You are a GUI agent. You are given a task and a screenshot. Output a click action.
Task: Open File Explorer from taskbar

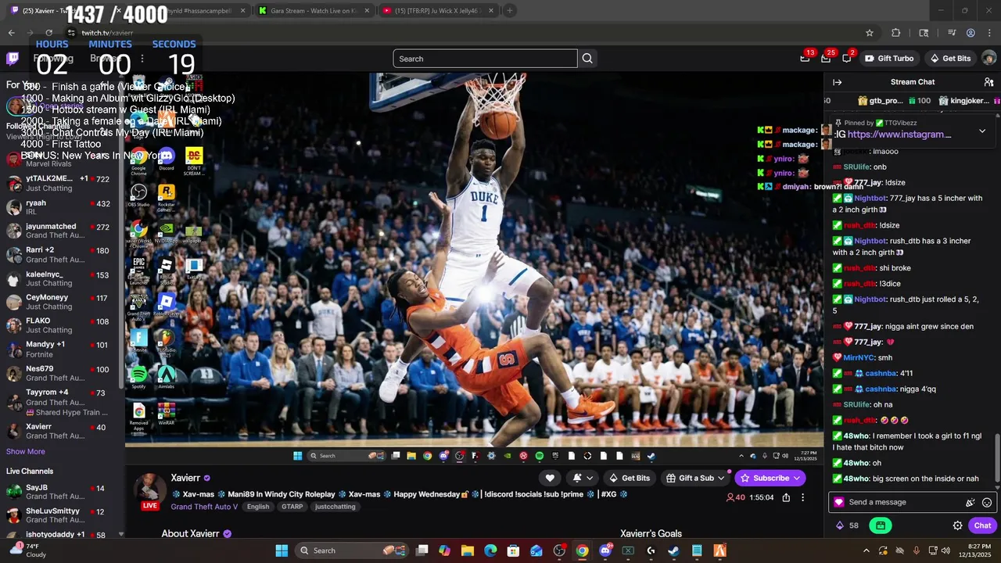click(x=468, y=550)
